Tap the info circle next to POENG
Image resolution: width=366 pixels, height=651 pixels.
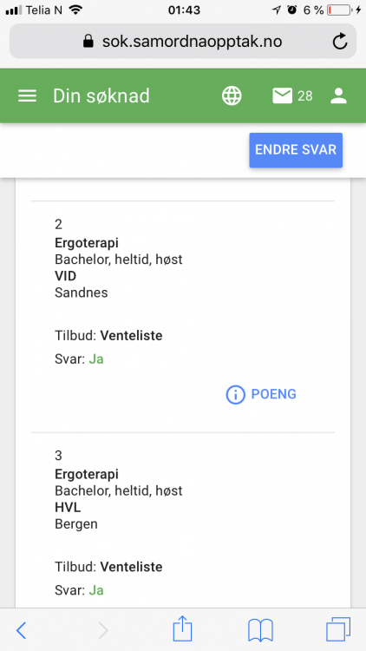[235, 394]
